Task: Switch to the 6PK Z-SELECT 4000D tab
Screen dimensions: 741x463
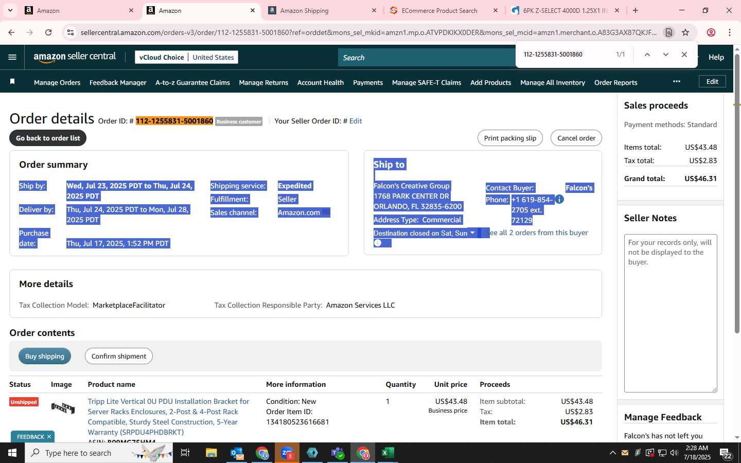Action: [566, 10]
